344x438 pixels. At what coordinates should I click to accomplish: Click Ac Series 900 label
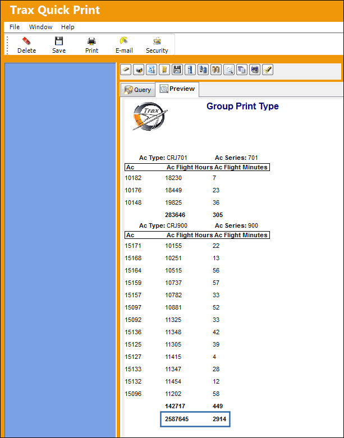236,225
